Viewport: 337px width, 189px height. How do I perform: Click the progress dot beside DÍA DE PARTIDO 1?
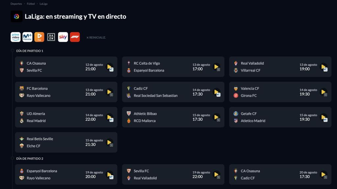[12, 51]
